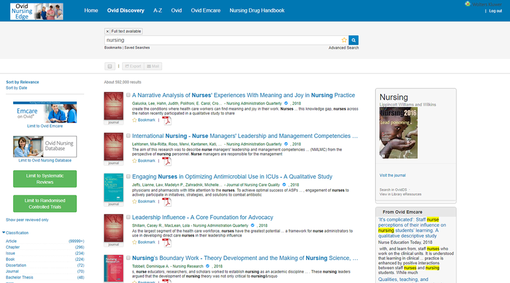Click Limit to Randomised Controlled Trials button
Viewport: 510px width, 283px height.
tap(45, 203)
